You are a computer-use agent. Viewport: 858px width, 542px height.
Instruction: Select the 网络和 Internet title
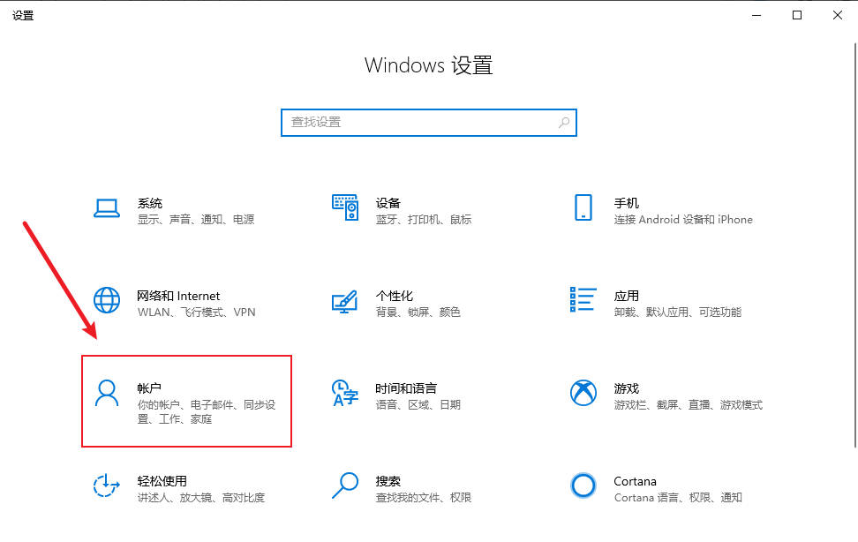[178, 297]
